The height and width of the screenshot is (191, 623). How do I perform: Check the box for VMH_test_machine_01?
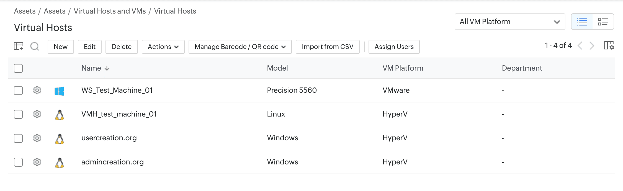(x=18, y=114)
